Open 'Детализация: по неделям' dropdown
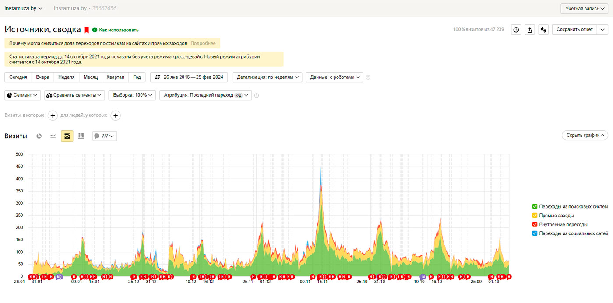613x303 pixels. 267,77
